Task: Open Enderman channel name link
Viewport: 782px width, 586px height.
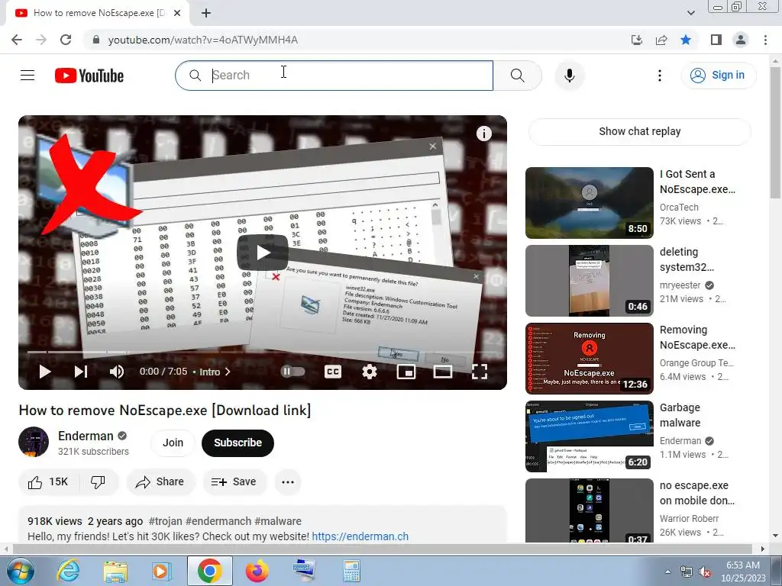Action: point(86,436)
